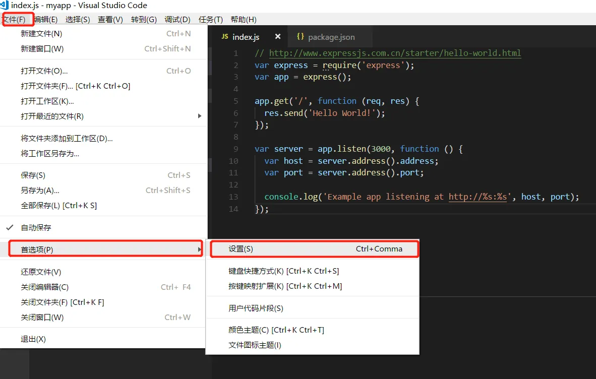Select 打开文件夹(F)... menu entry
Image resolution: width=596 pixels, height=379 pixels.
(104, 86)
